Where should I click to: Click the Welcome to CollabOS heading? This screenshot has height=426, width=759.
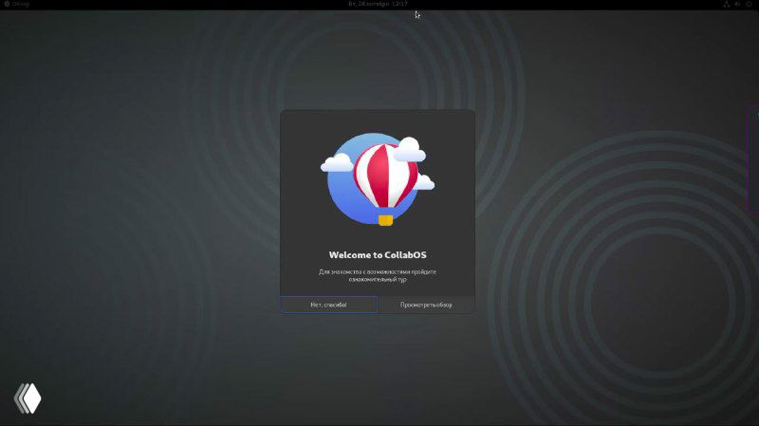click(377, 254)
